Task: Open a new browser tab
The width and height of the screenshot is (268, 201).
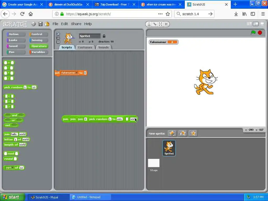Action: [x=235, y=4]
